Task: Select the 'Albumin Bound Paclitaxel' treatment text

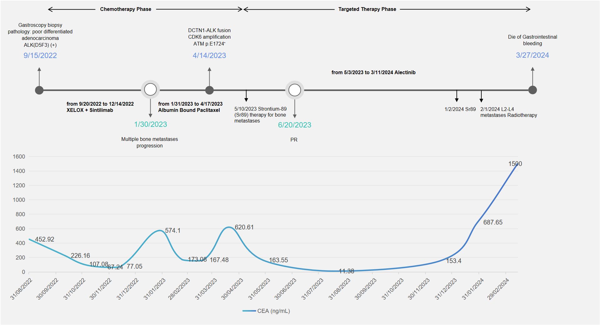Action: tap(189, 110)
